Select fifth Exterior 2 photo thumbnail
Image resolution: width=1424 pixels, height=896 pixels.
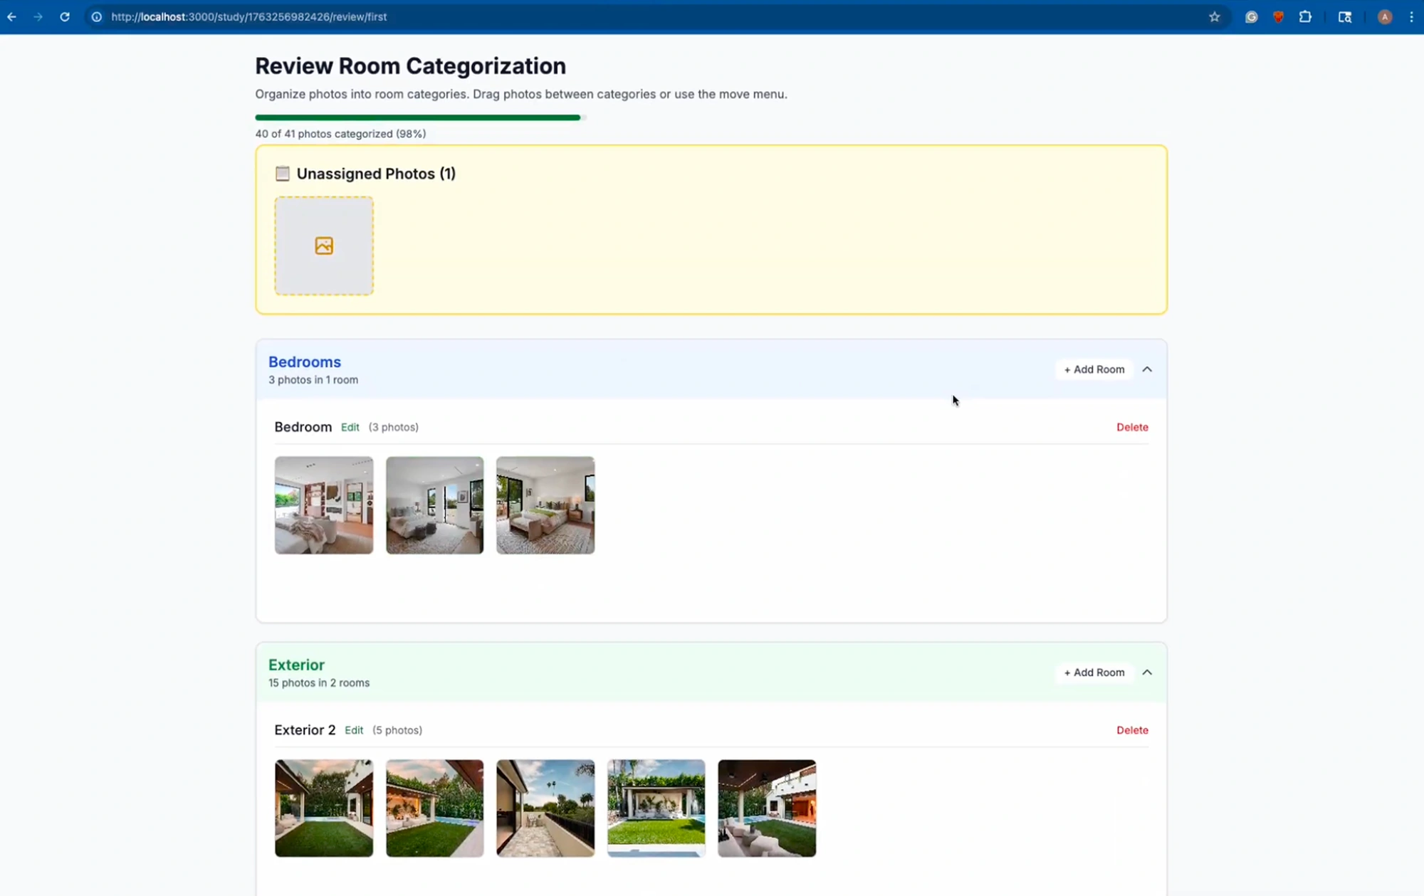[x=767, y=808]
